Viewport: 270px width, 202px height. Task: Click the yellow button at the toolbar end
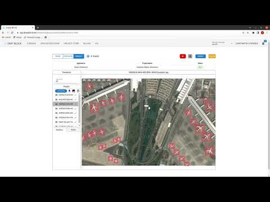tap(212, 56)
